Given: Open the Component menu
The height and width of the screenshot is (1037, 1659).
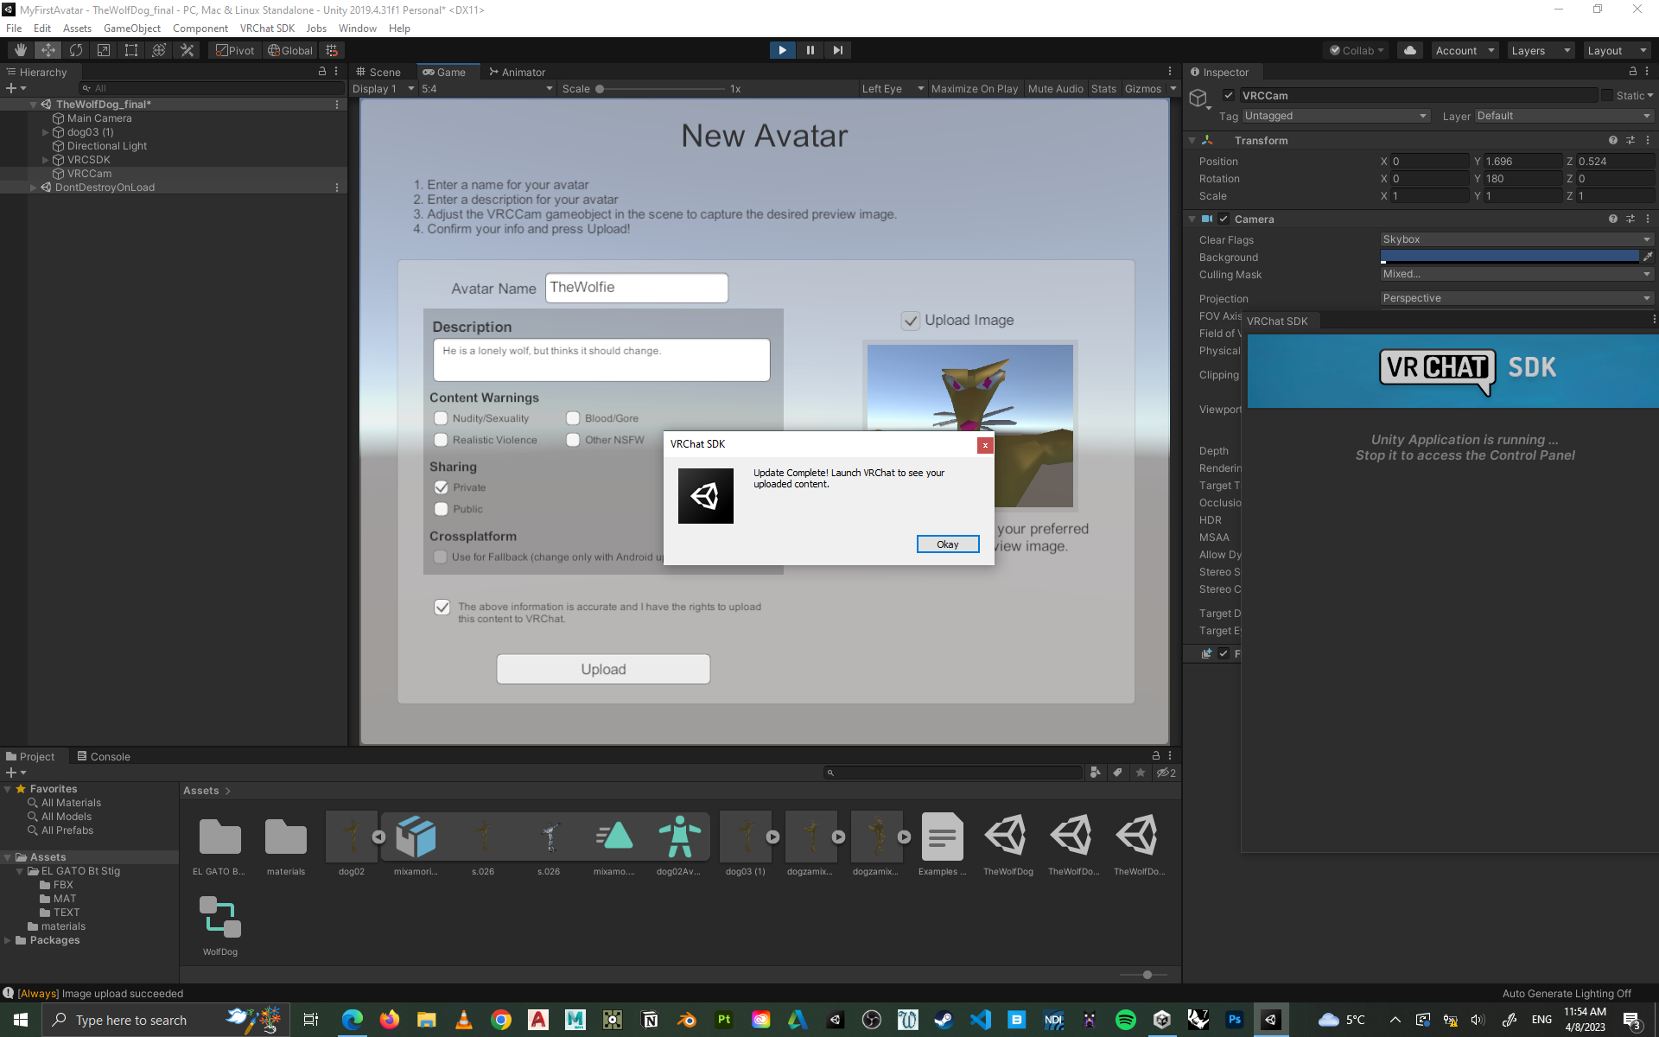Looking at the screenshot, I should pyautogui.click(x=200, y=28).
